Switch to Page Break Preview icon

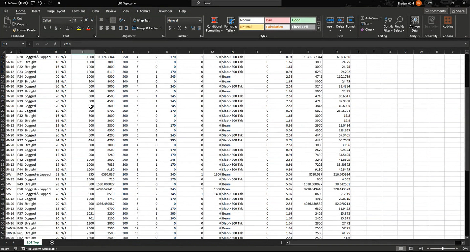420,249
